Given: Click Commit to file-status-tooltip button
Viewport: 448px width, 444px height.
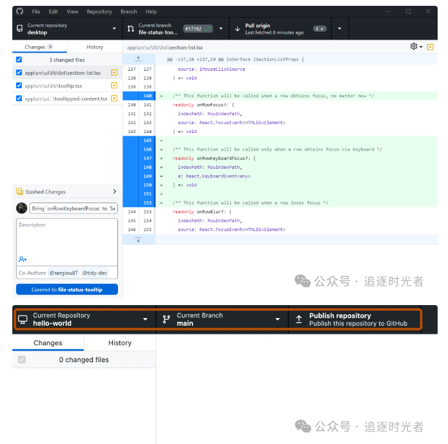Looking at the screenshot, I should [67, 290].
